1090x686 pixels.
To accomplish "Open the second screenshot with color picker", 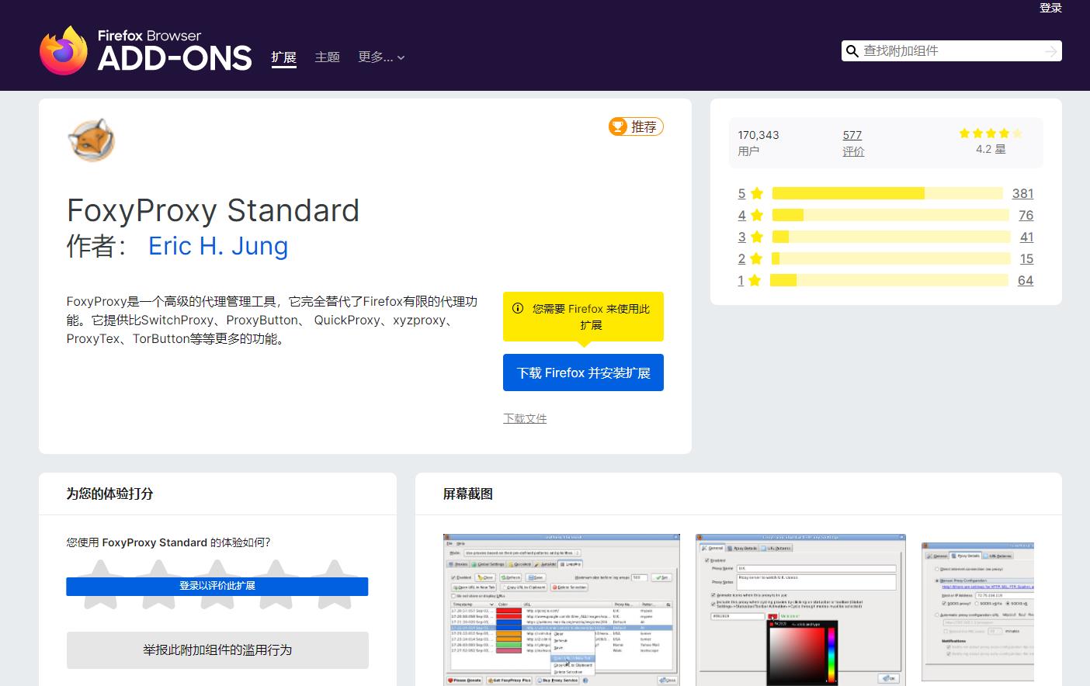I will tap(801, 609).
